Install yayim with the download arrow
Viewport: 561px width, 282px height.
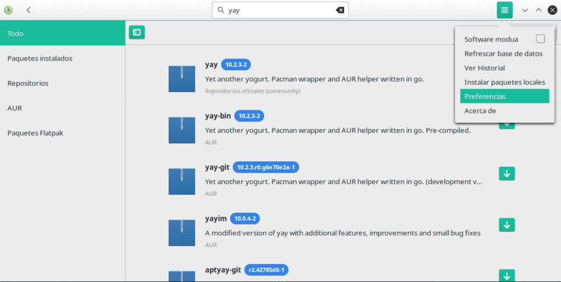tap(507, 225)
